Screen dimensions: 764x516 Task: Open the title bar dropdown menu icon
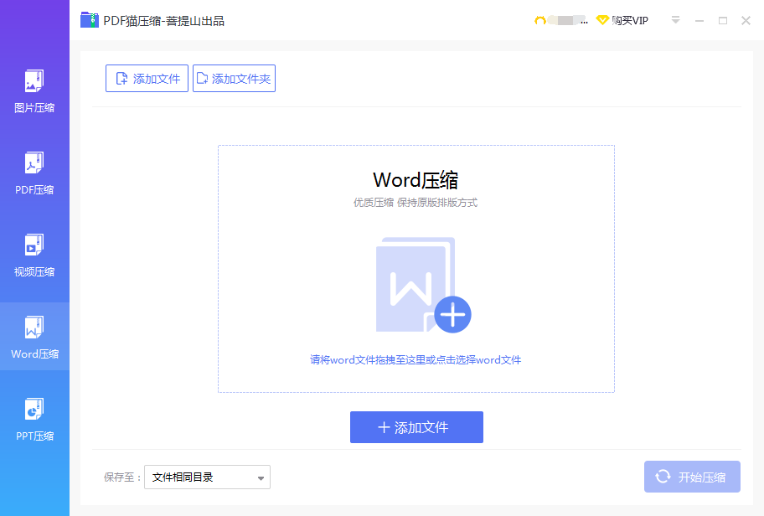click(675, 20)
